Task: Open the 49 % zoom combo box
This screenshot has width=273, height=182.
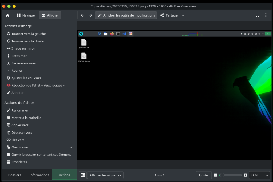Action: tap(259, 175)
